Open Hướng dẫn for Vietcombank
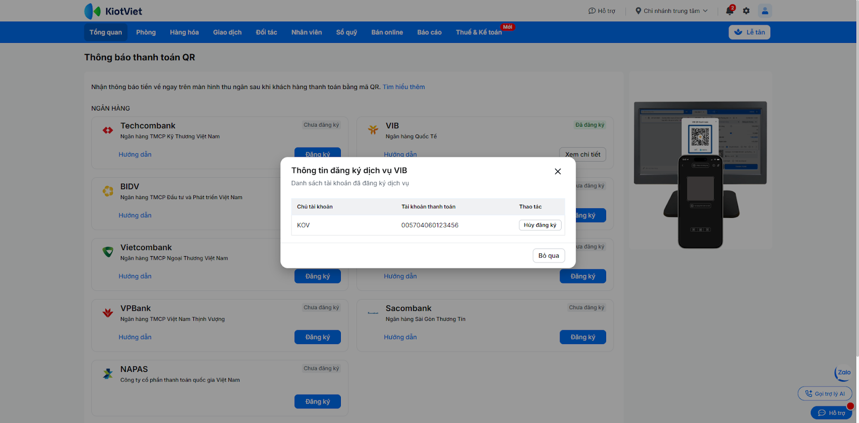859x423 pixels. [x=135, y=276]
